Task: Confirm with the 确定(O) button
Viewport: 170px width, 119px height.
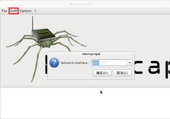Action: (x=102, y=73)
